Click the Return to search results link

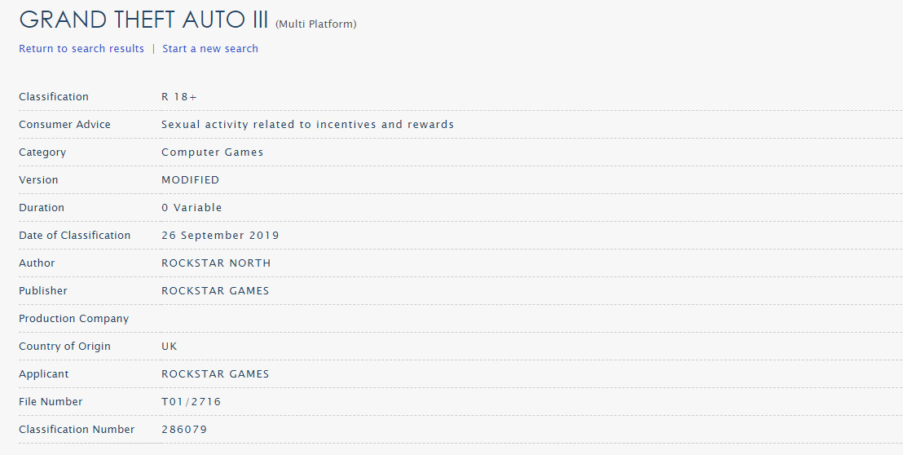[x=81, y=49]
